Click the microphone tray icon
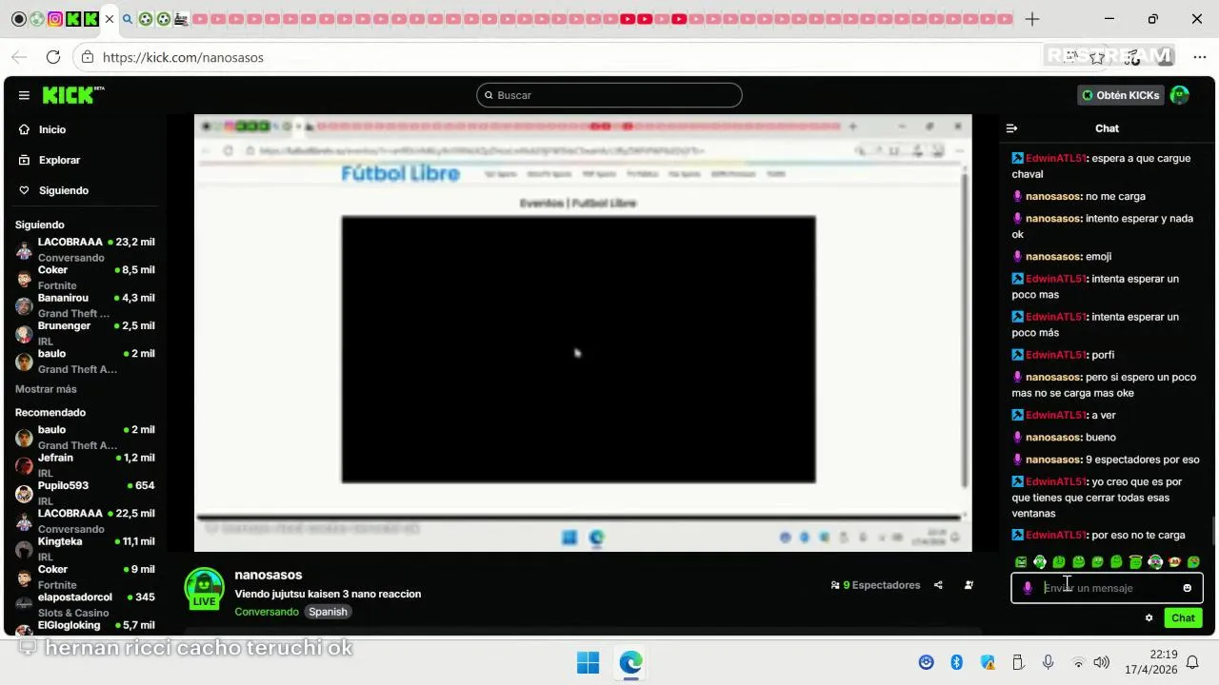The image size is (1219, 685). [1048, 662]
